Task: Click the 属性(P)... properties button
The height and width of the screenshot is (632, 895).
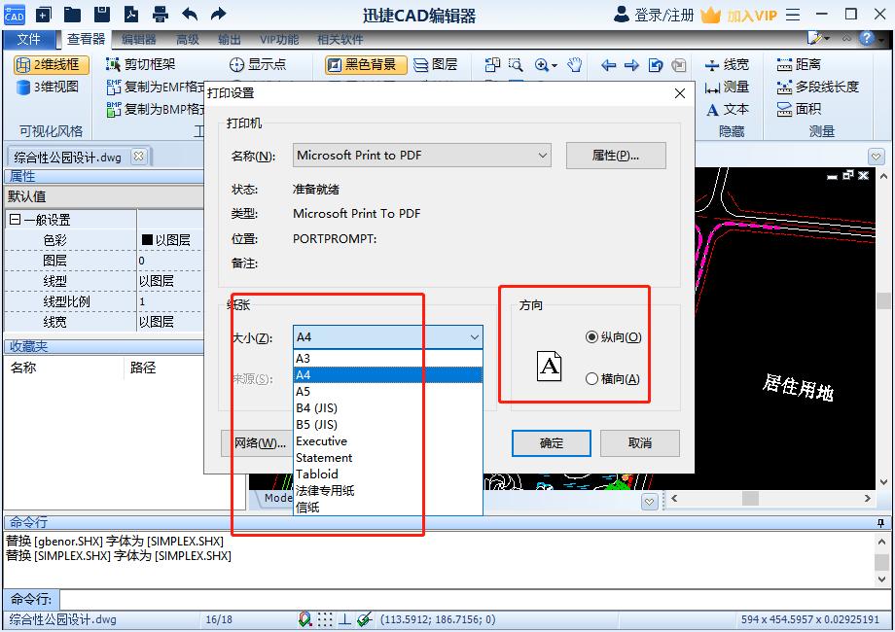Action: click(616, 156)
